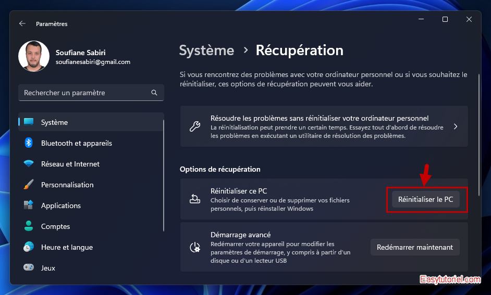This screenshot has width=491, height=295.
Task: Click the Applications icon in sidebar
Action: [29, 206]
